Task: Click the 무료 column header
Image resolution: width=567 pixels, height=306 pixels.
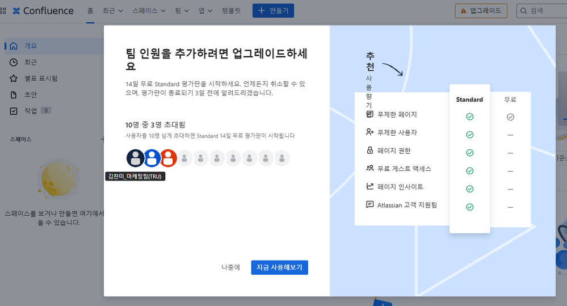Action: (x=510, y=99)
